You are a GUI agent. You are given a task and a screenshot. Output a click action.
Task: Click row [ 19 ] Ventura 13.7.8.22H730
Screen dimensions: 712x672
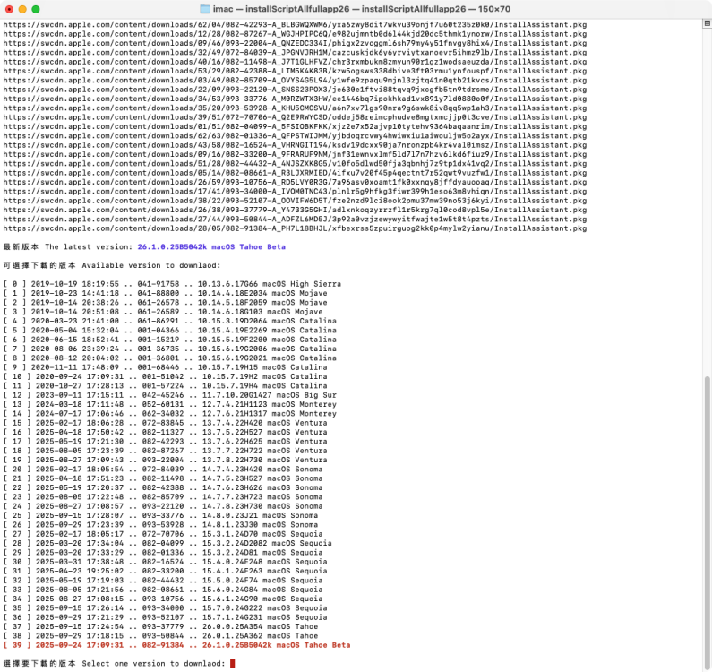[166, 460]
